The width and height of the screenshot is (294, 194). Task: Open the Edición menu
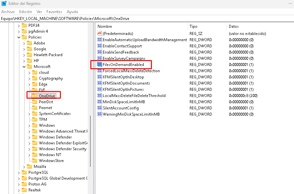[x=26, y=12]
